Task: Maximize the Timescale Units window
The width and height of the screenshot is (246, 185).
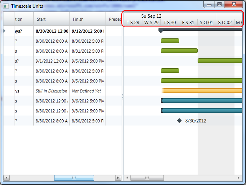Action: (x=220, y=4)
